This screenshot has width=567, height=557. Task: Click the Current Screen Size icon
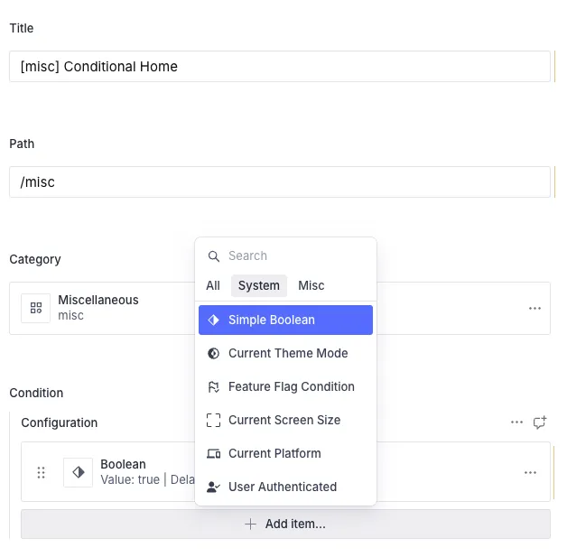tap(214, 420)
